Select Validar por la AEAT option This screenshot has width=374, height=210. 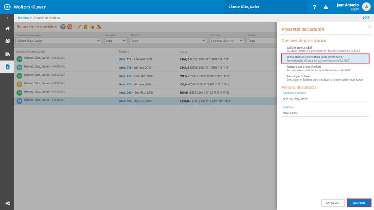pyautogui.click(x=325, y=49)
